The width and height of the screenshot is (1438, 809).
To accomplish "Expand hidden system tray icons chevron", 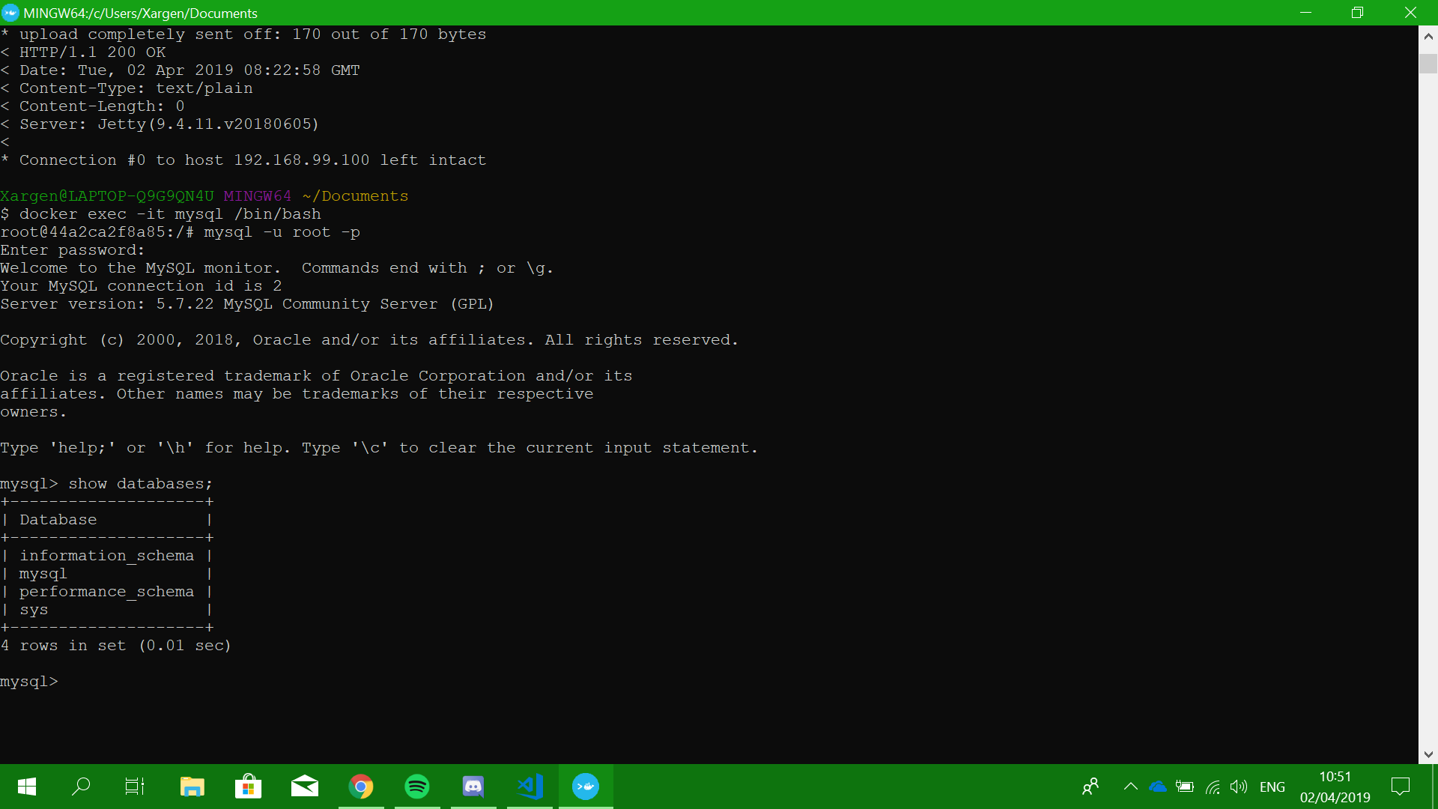I will point(1131,787).
